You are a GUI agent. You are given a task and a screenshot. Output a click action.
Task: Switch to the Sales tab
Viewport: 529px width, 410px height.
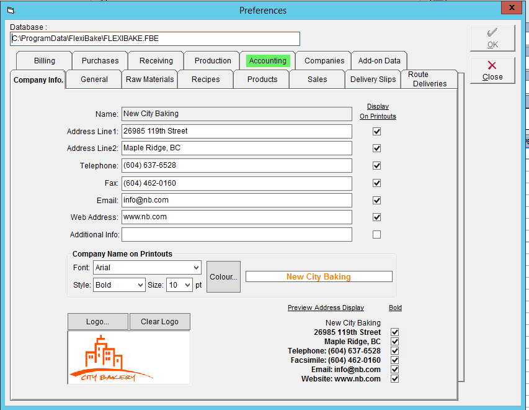pos(317,80)
